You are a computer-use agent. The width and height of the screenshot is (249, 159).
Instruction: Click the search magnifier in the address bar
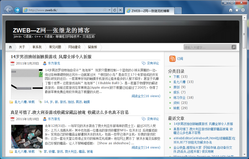click(104, 10)
